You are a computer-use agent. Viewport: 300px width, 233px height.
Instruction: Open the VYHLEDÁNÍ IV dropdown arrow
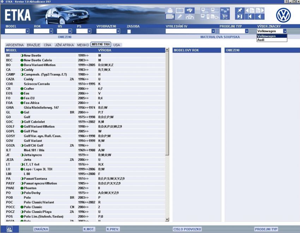coord(213,31)
